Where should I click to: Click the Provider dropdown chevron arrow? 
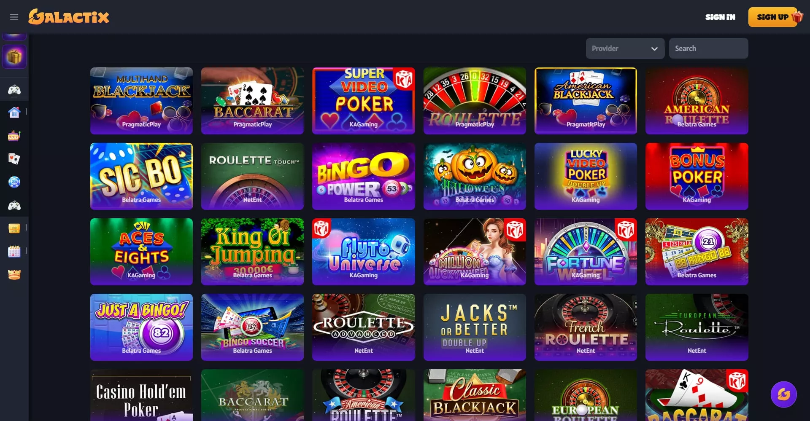pyautogui.click(x=654, y=49)
